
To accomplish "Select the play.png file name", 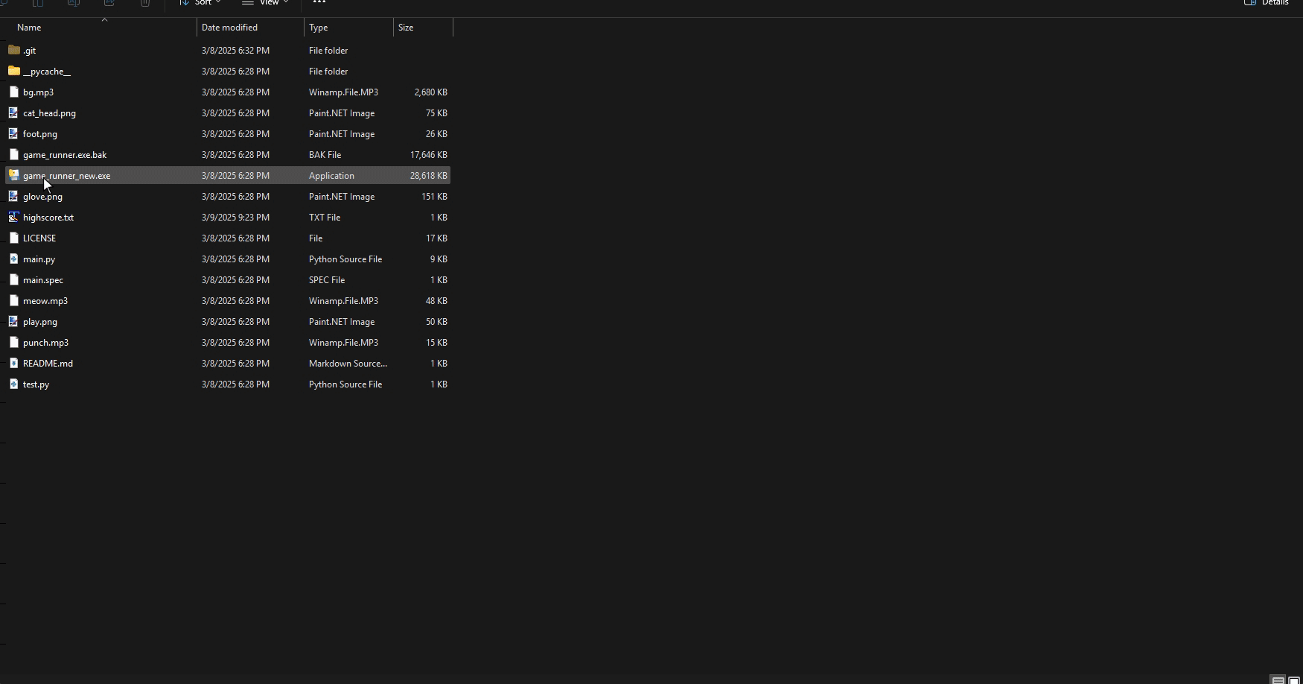I will (x=40, y=322).
